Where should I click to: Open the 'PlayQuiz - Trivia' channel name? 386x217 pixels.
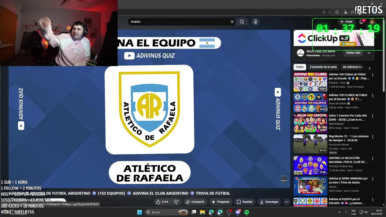tap(337, 83)
